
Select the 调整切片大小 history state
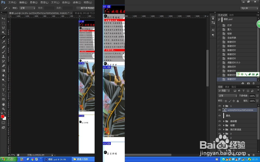pos(237,63)
